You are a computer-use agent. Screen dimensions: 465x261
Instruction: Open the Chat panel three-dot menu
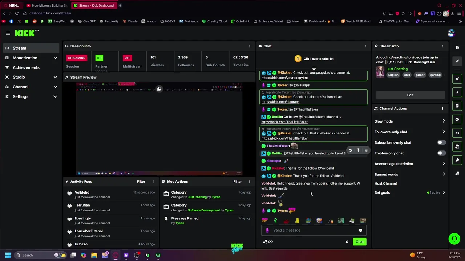365,46
